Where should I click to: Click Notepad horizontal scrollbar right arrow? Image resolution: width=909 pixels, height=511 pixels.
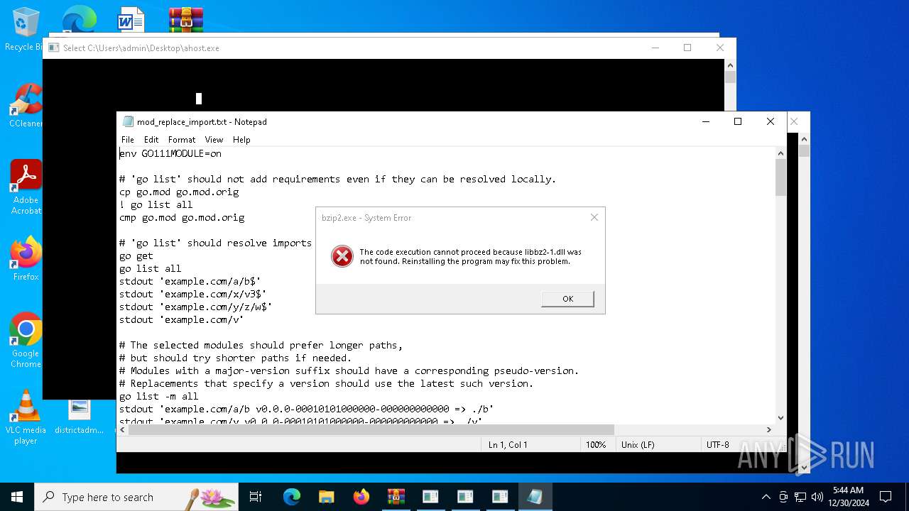[768, 429]
